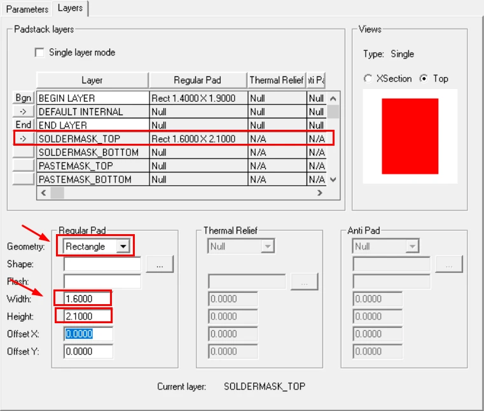The width and height of the screenshot is (484, 411).
Task: Click row button beside PASTEMASK_BOTTOM
Action: tap(24, 179)
